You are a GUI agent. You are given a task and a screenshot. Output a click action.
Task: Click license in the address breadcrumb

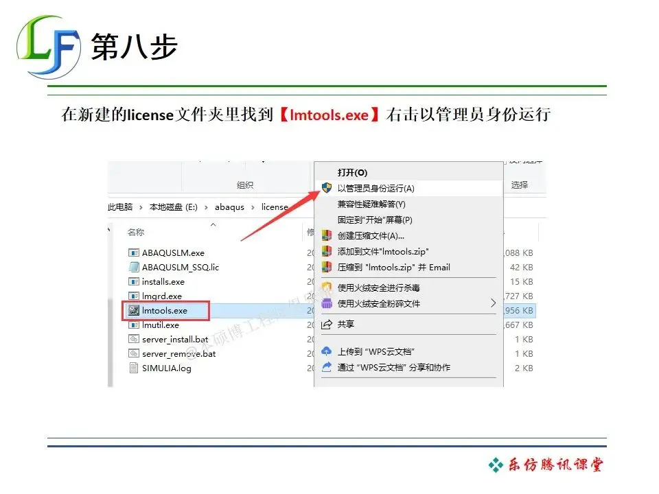coord(275,207)
